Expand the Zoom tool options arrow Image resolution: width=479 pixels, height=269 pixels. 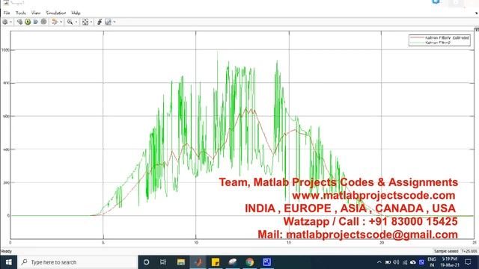coord(76,22)
